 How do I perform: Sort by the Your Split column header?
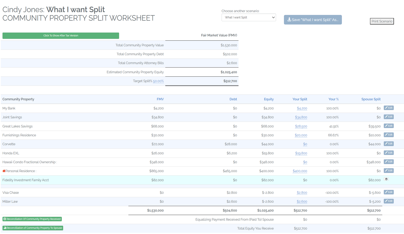tap(300, 99)
